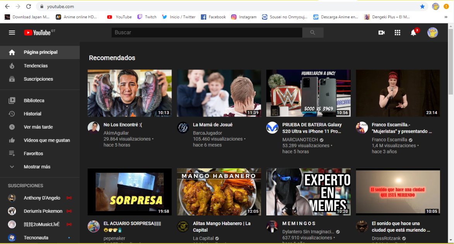This screenshot has width=454, height=244.
Task: Open MARCIANOTECH channel avatar
Action: coord(272,127)
